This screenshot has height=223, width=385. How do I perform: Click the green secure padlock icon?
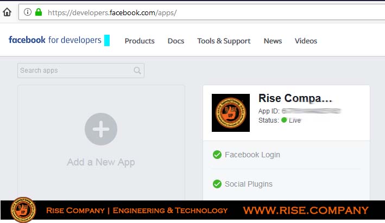click(39, 12)
